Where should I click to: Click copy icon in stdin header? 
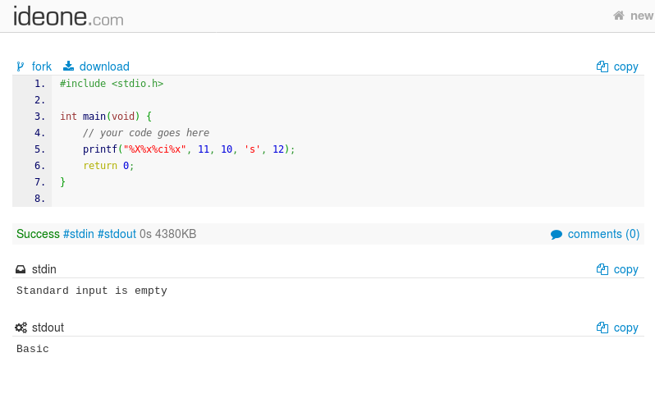click(x=602, y=269)
